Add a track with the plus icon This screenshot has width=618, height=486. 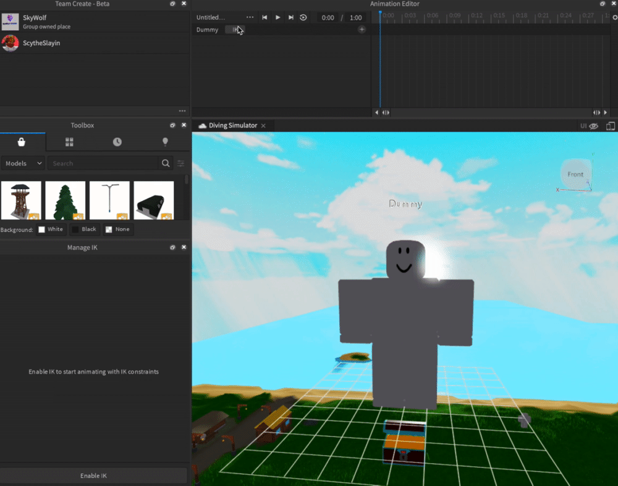362,30
